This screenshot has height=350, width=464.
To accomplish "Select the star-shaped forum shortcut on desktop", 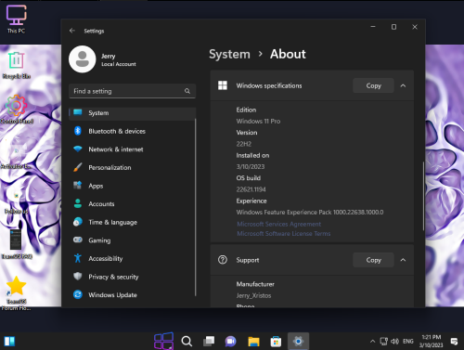I will click(16, 293).
